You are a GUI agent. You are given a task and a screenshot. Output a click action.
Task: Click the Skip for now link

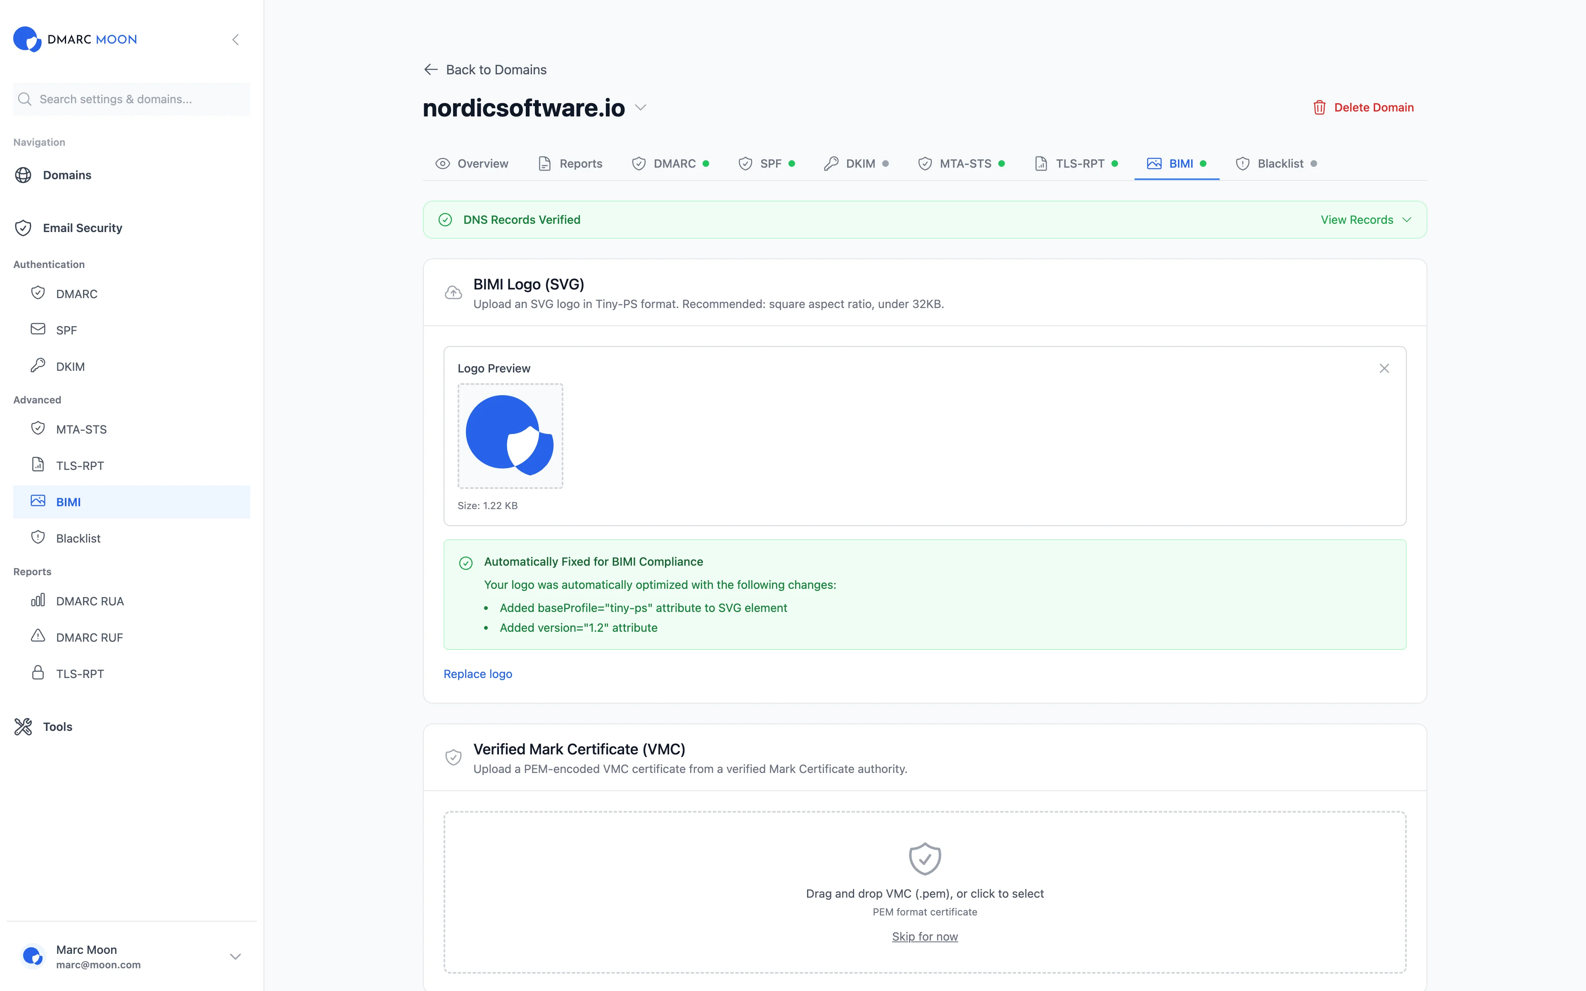[x=924, y=936]
